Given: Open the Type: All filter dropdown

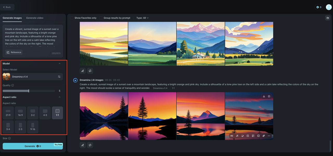Looking at the screenshot, I should [x=142, y=18].
